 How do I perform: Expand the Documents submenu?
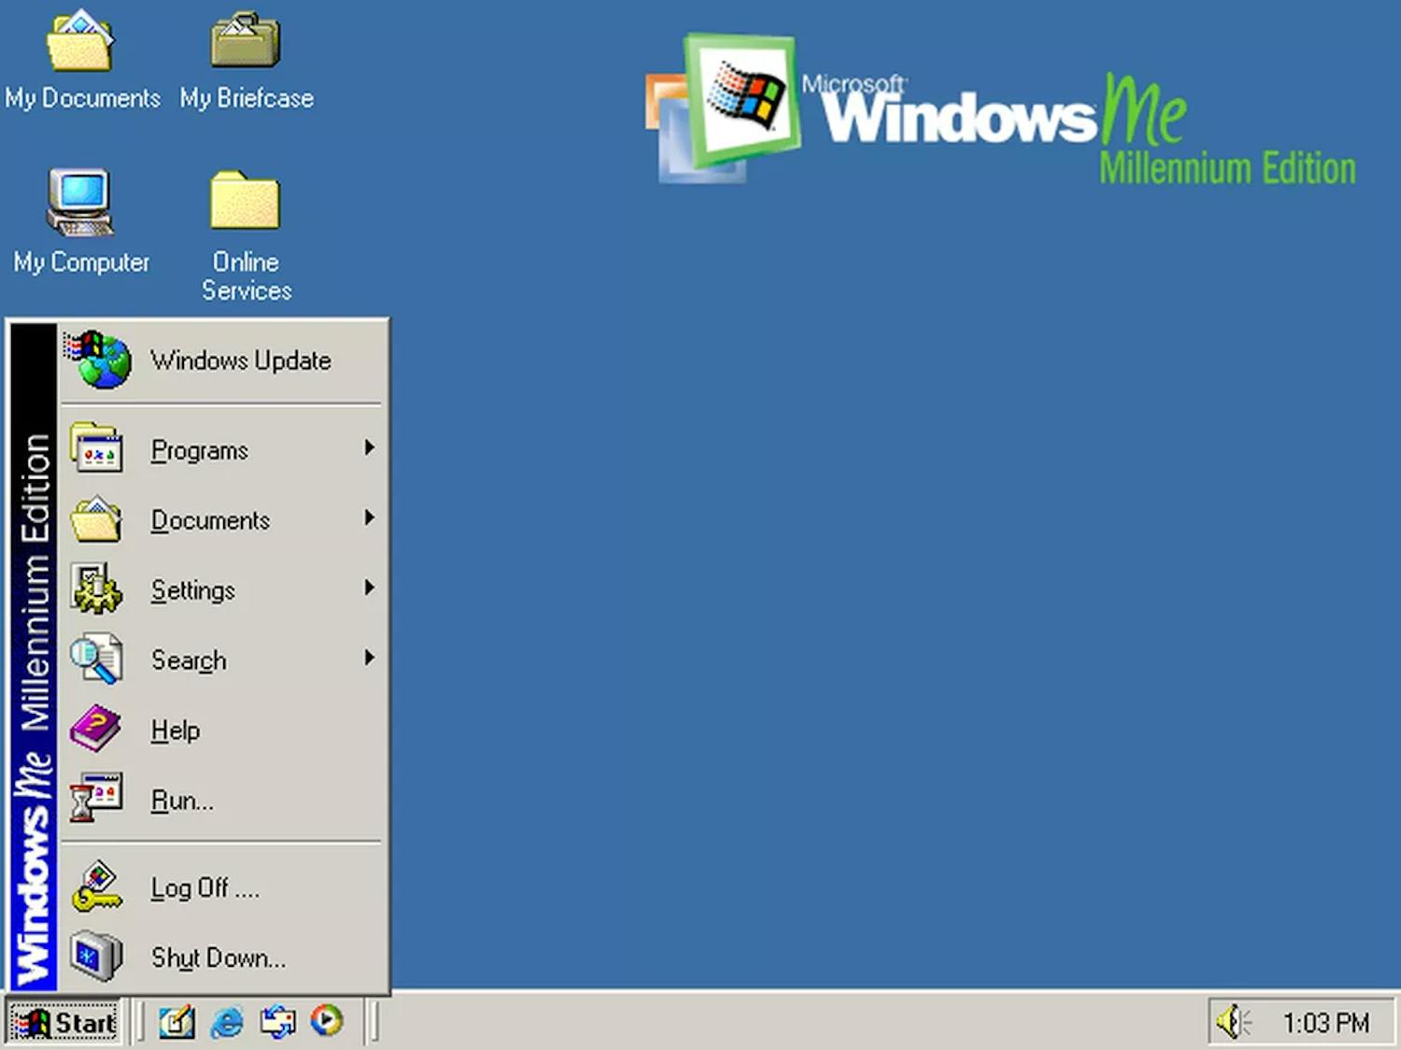click(210, 520)
